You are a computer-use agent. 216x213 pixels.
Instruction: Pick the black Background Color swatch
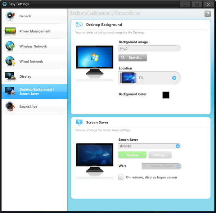pyautogui.click(x=166, y=95)
